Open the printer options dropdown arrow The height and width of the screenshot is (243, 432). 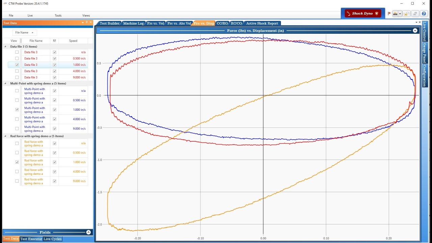pos(400,14)
